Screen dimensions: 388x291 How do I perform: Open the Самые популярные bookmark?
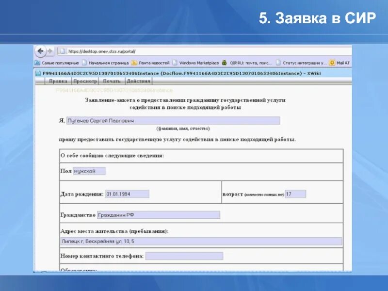pos(57,63)
